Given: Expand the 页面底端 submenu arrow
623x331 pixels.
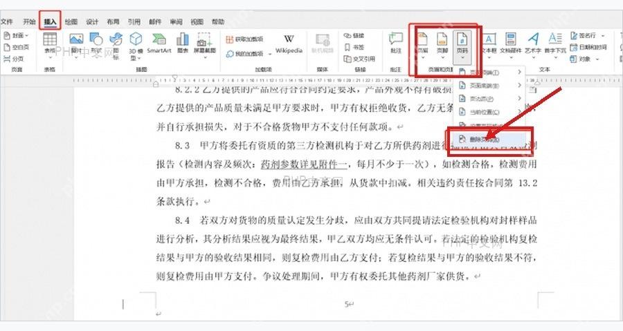Looking at the screenshot, I should (519, 85).
